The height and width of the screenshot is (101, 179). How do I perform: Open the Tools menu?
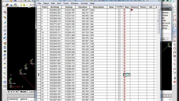[x=66, y=3]
